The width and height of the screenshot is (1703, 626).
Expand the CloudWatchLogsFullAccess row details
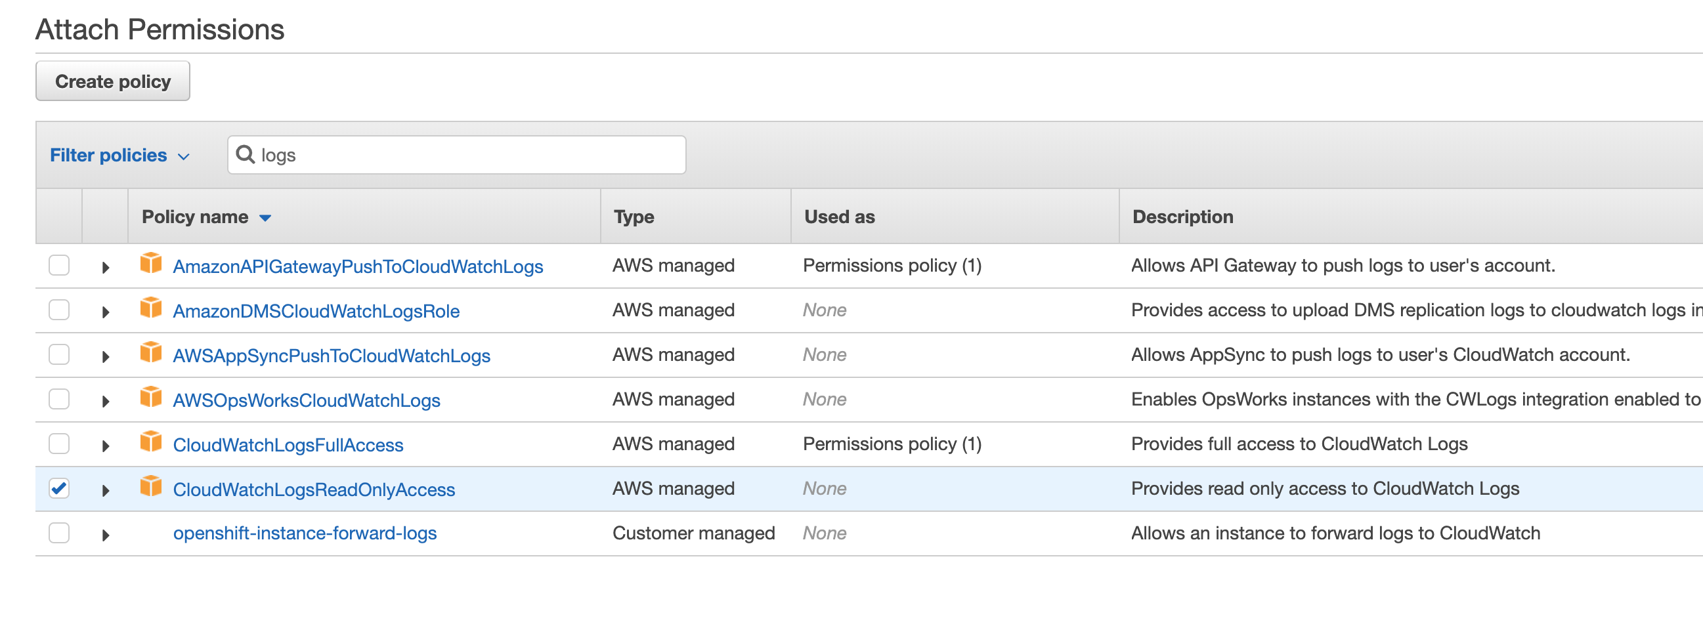(105, 446)
